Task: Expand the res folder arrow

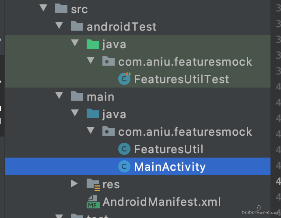Action: click(x=74, y=183)
